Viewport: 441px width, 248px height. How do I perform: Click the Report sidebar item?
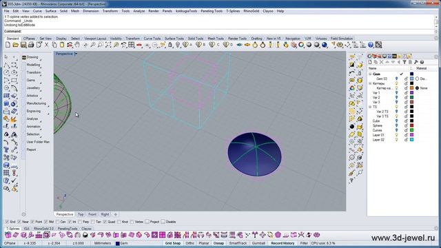(31, 149)
